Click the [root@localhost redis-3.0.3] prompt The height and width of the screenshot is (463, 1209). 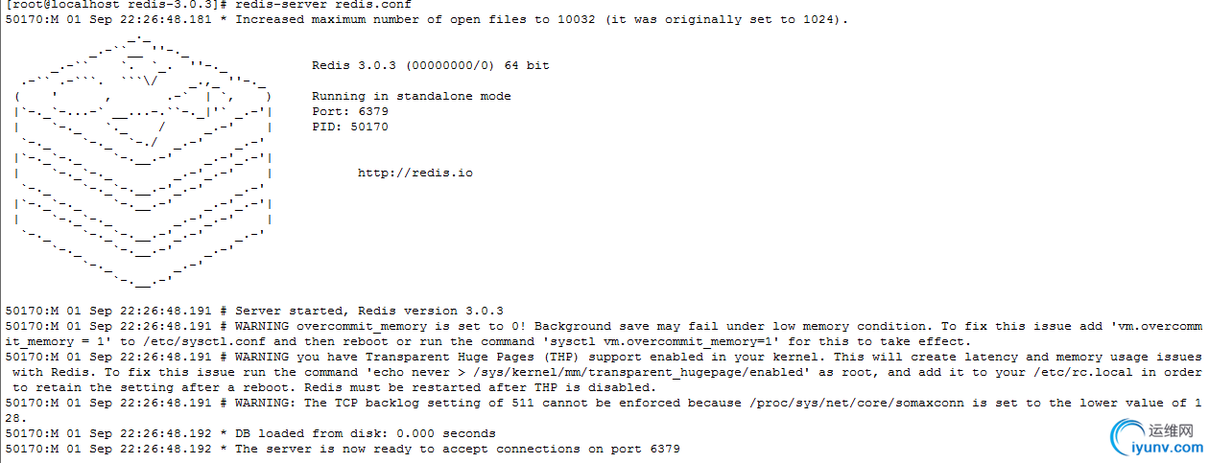pyautogui.click(x=115, y=5)
